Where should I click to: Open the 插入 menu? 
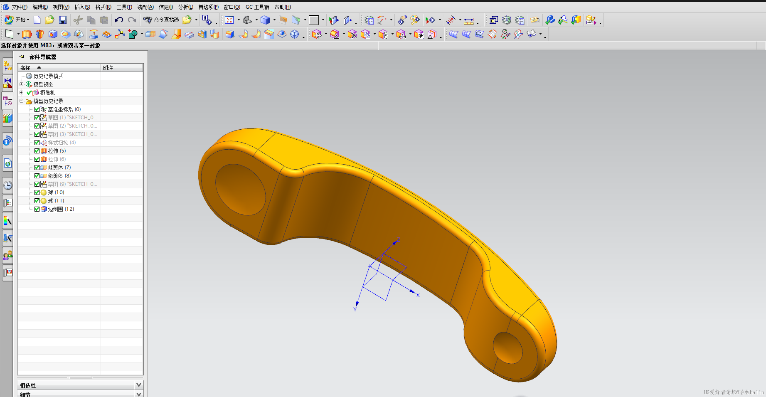(x=82, y=7)
